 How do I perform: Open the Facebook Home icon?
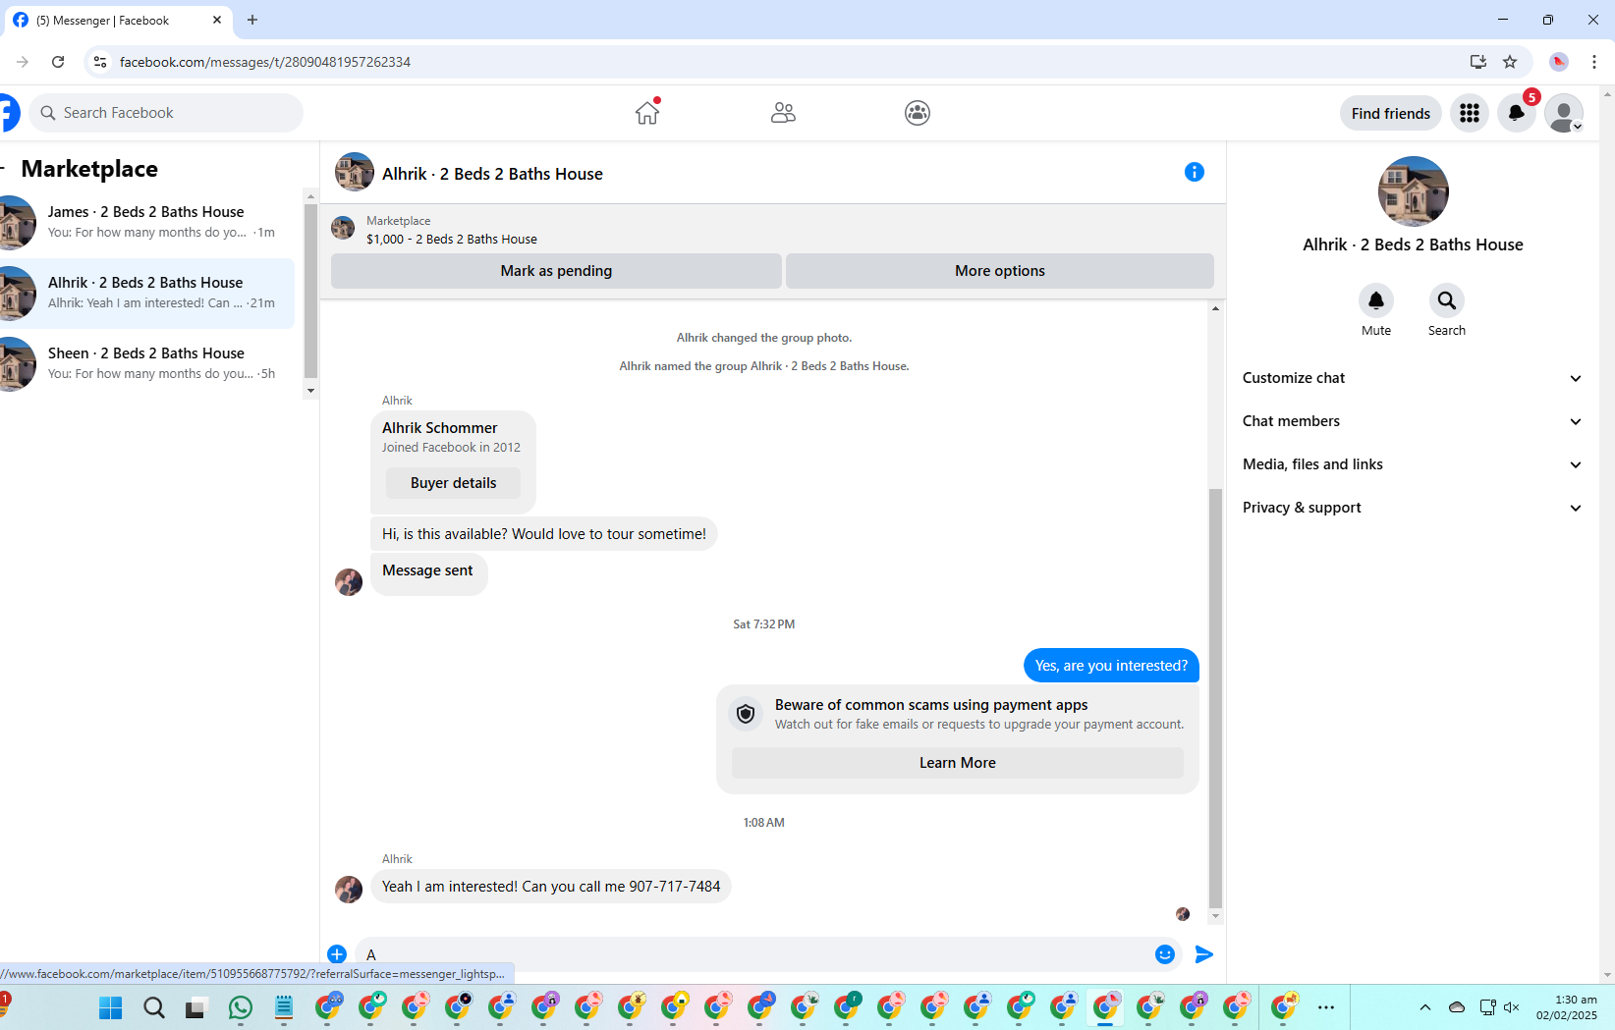coord(647,113)
